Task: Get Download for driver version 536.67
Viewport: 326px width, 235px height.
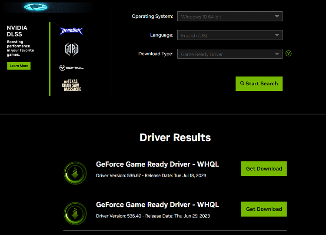Action: (x=264, y=168)
